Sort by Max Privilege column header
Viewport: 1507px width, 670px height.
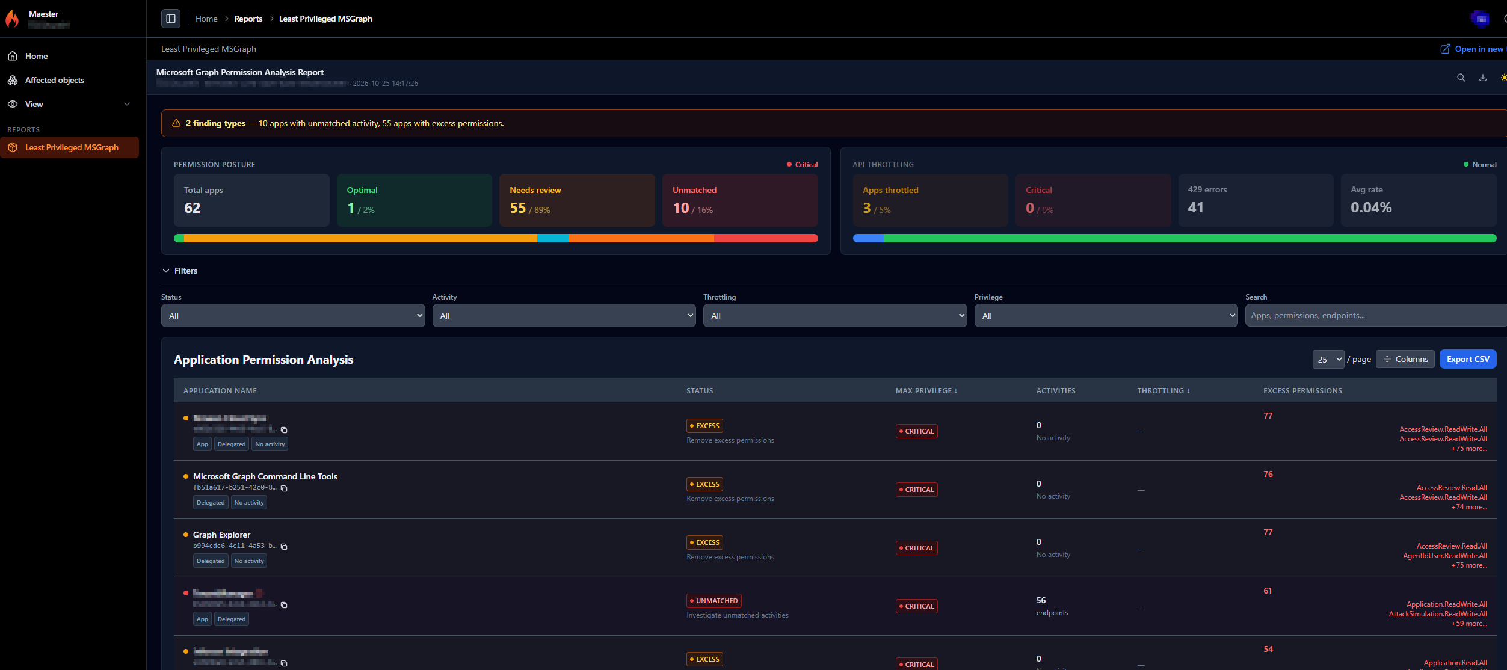coord(926,391)
